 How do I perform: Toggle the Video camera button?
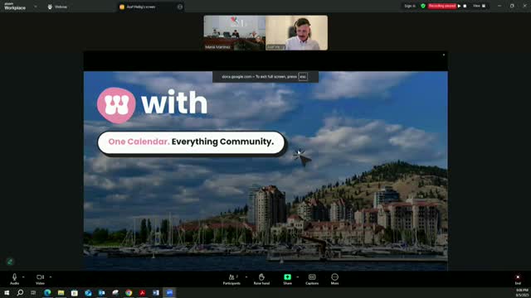(x=40, y=279)
